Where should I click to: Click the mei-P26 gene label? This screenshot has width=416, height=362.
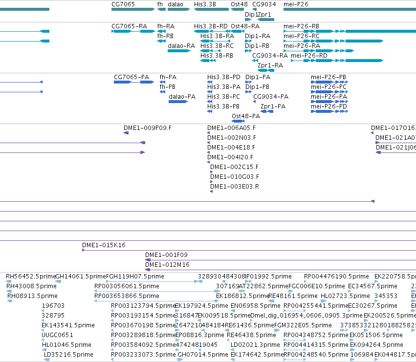[296, 4]
